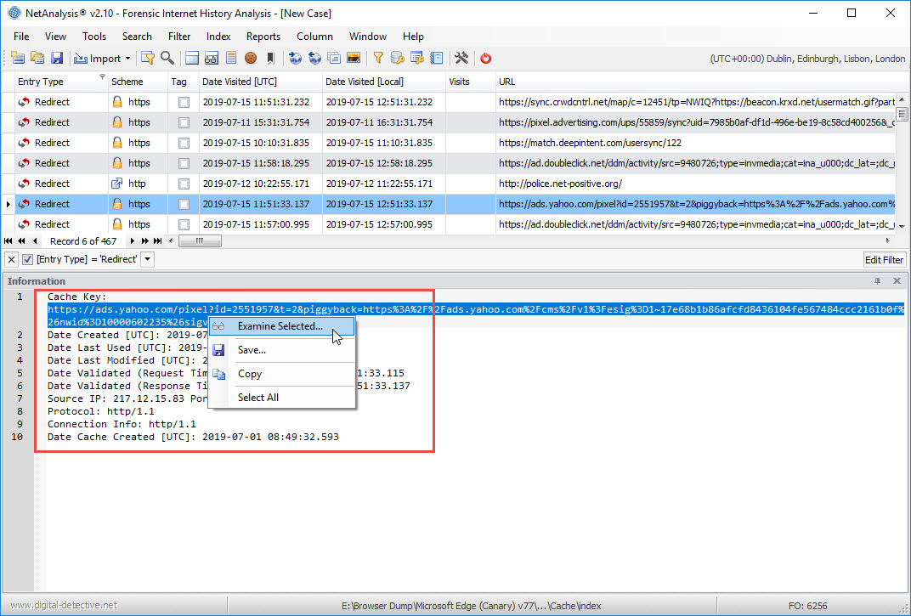Viewport: 911px width, 616px height.
Task: Open the Filter menu
Action: click(179, 36)
